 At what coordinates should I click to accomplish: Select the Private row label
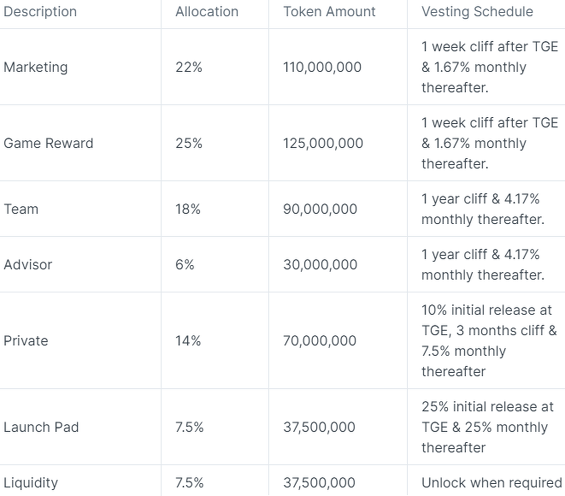tap(25, 341)
